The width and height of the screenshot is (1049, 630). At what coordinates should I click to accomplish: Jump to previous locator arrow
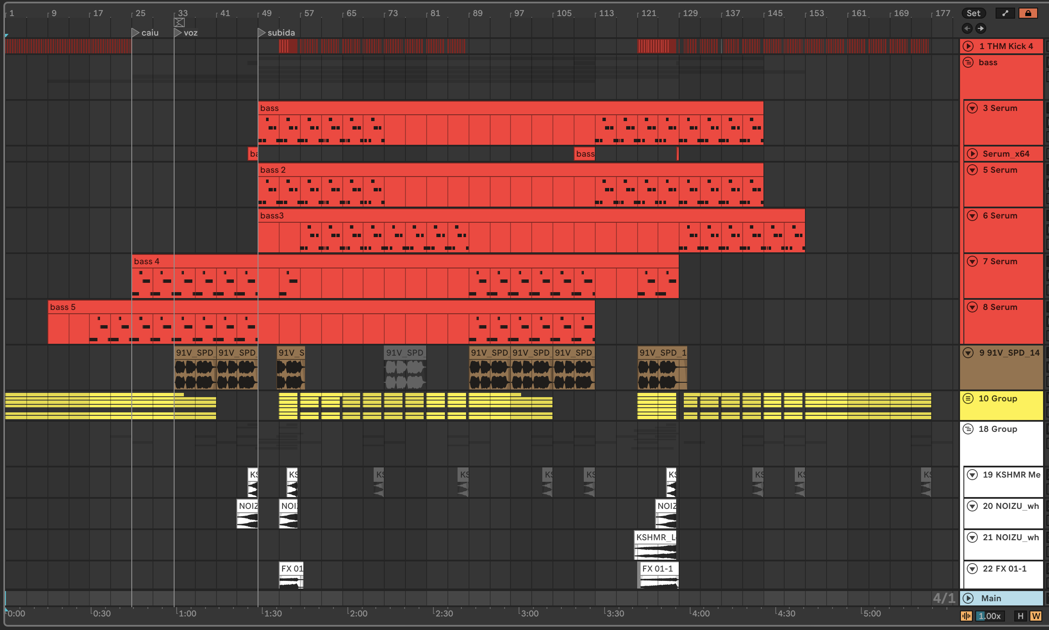[967, 28]
